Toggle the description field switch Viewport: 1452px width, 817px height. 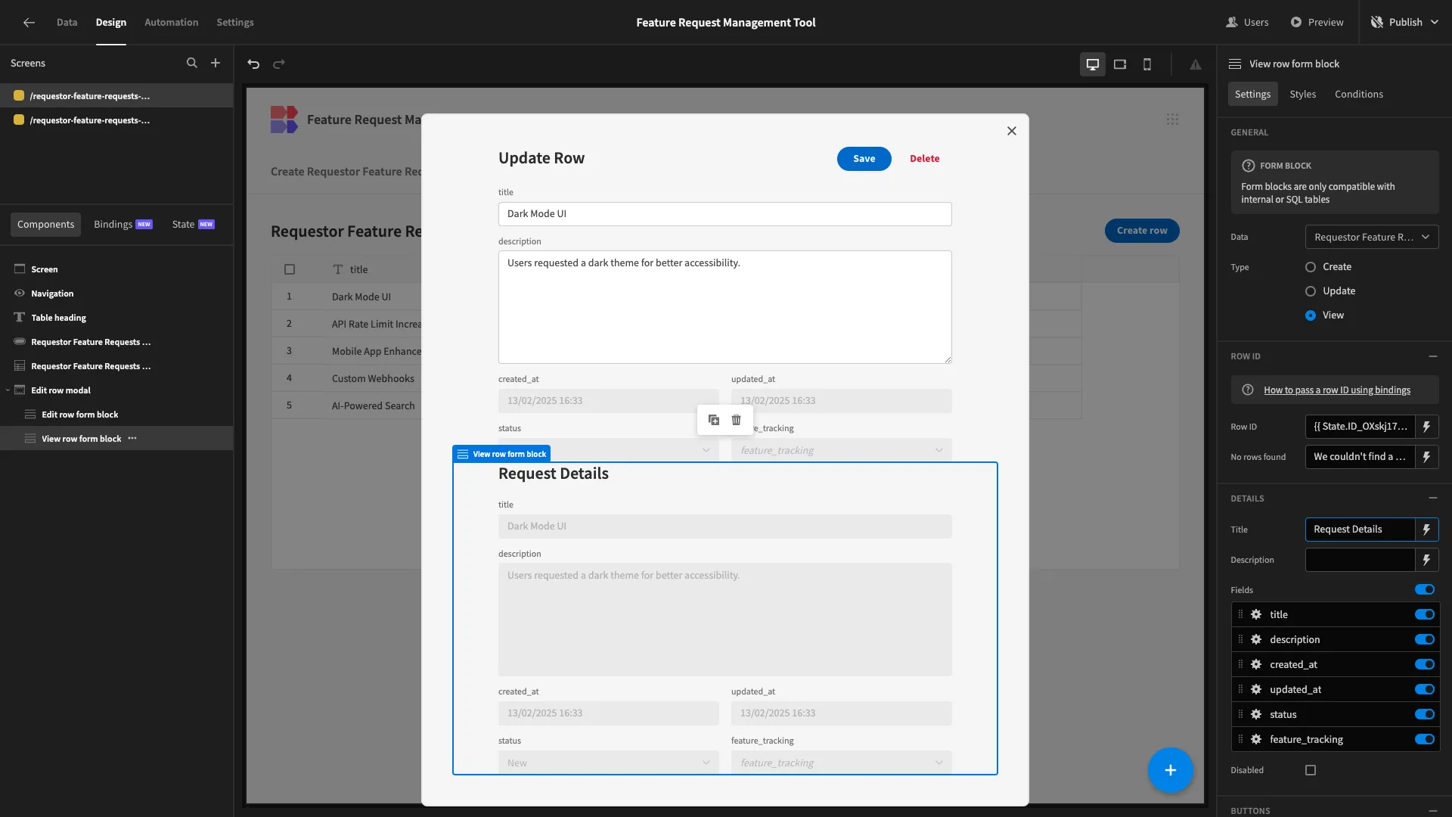pos(1425,640)
